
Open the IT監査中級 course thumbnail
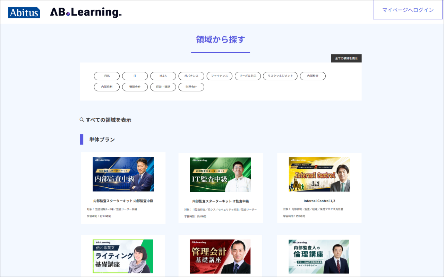[221, 175]
